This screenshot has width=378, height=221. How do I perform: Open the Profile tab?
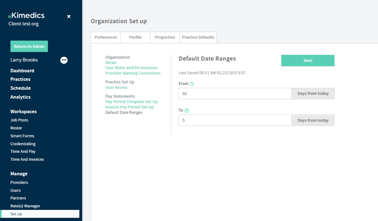click(x=135, y=37)
